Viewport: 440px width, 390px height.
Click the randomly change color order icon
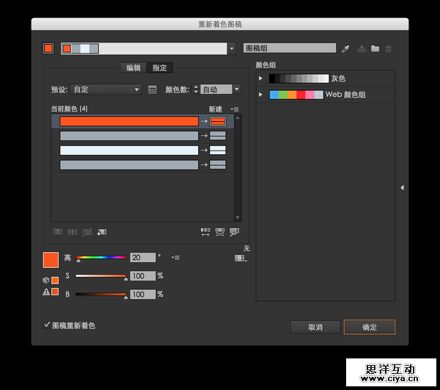pyautogui.click(x=205, y=232)
